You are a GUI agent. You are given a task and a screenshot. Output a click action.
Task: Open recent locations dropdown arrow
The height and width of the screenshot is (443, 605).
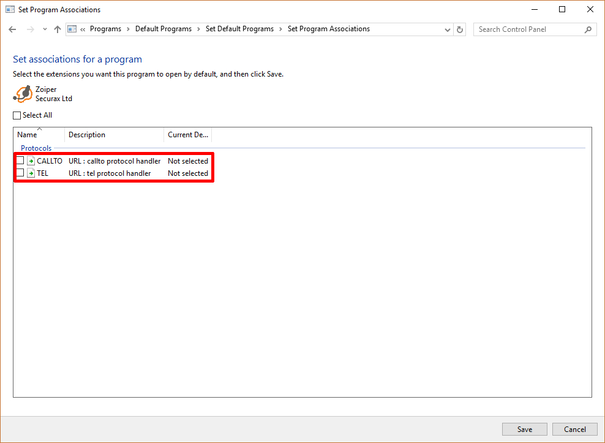[x=45, y=29]
